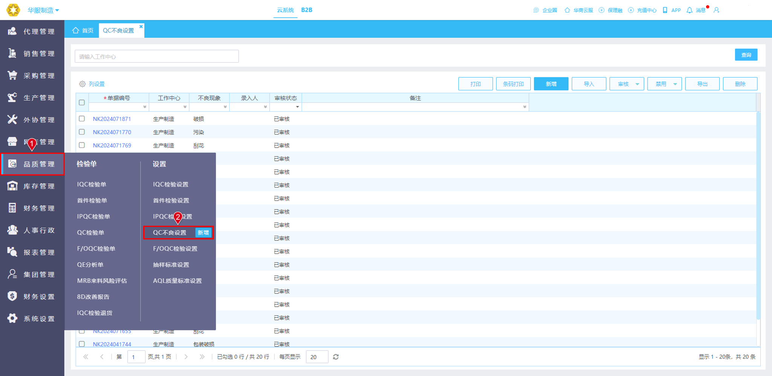Check the row NK2024071871 checkbox
The height and width of the screenshot is (376, 772).
click(x=82, y=119)
